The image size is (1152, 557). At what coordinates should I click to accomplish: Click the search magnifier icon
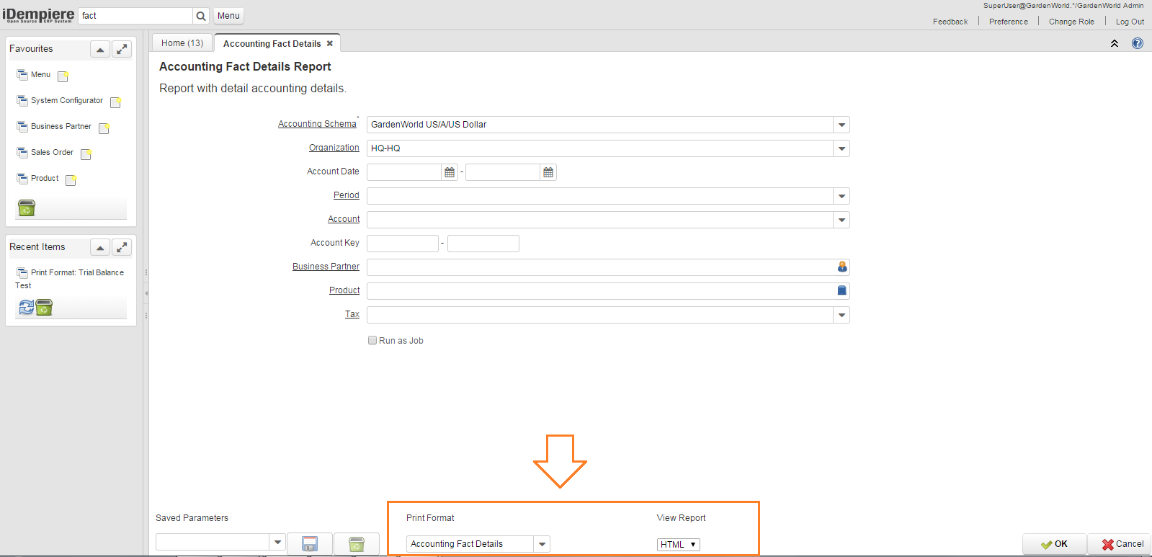tap(201, 16)
